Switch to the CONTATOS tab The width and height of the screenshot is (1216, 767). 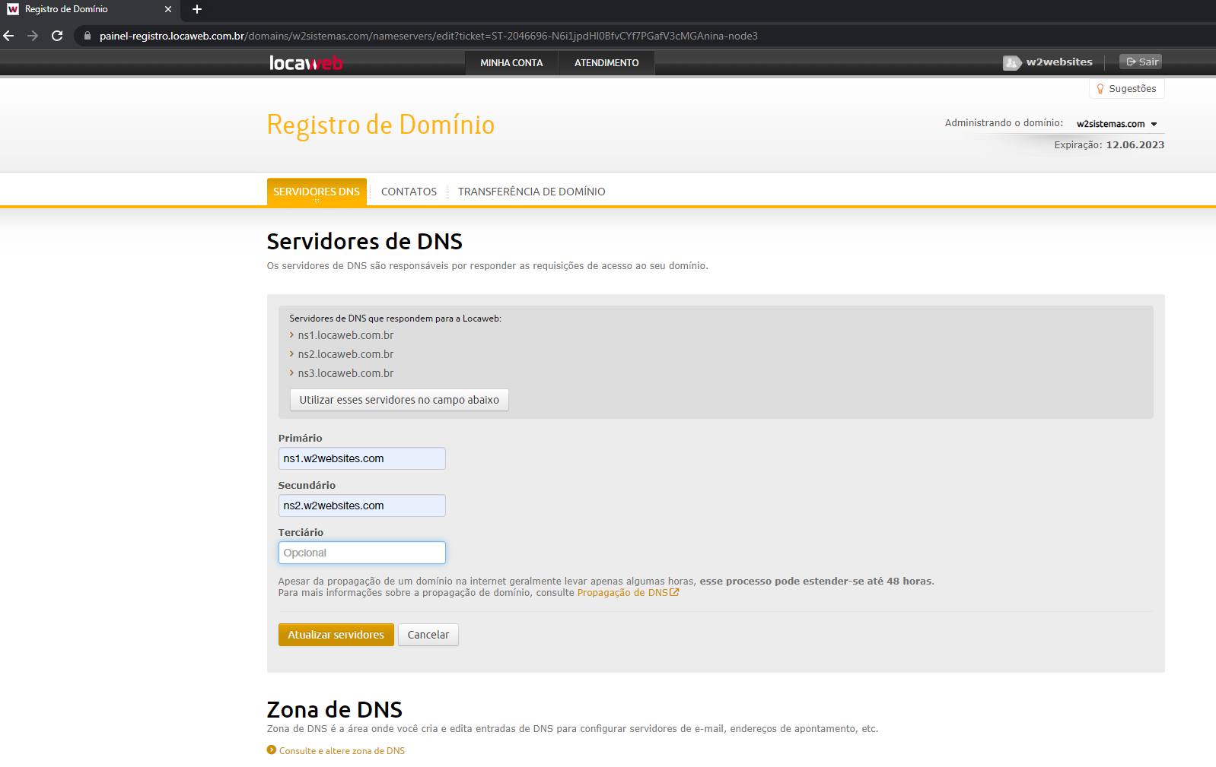pyautogui.click(x=409, y=192)
